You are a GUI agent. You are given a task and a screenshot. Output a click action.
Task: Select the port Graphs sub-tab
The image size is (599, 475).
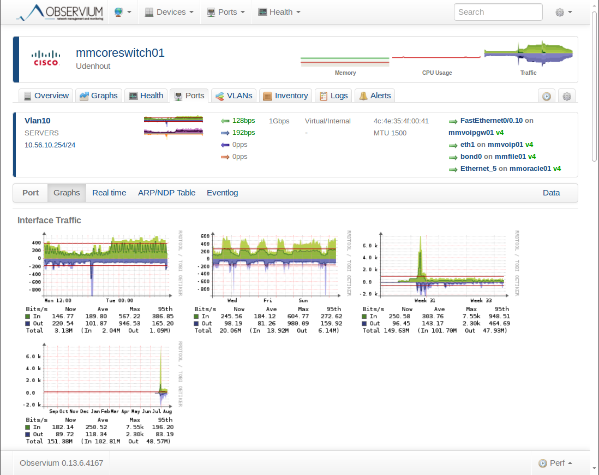[67, 193]
